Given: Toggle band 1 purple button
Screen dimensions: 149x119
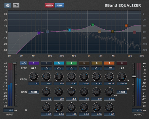Looking at the screenshot, I should [34, 63].
